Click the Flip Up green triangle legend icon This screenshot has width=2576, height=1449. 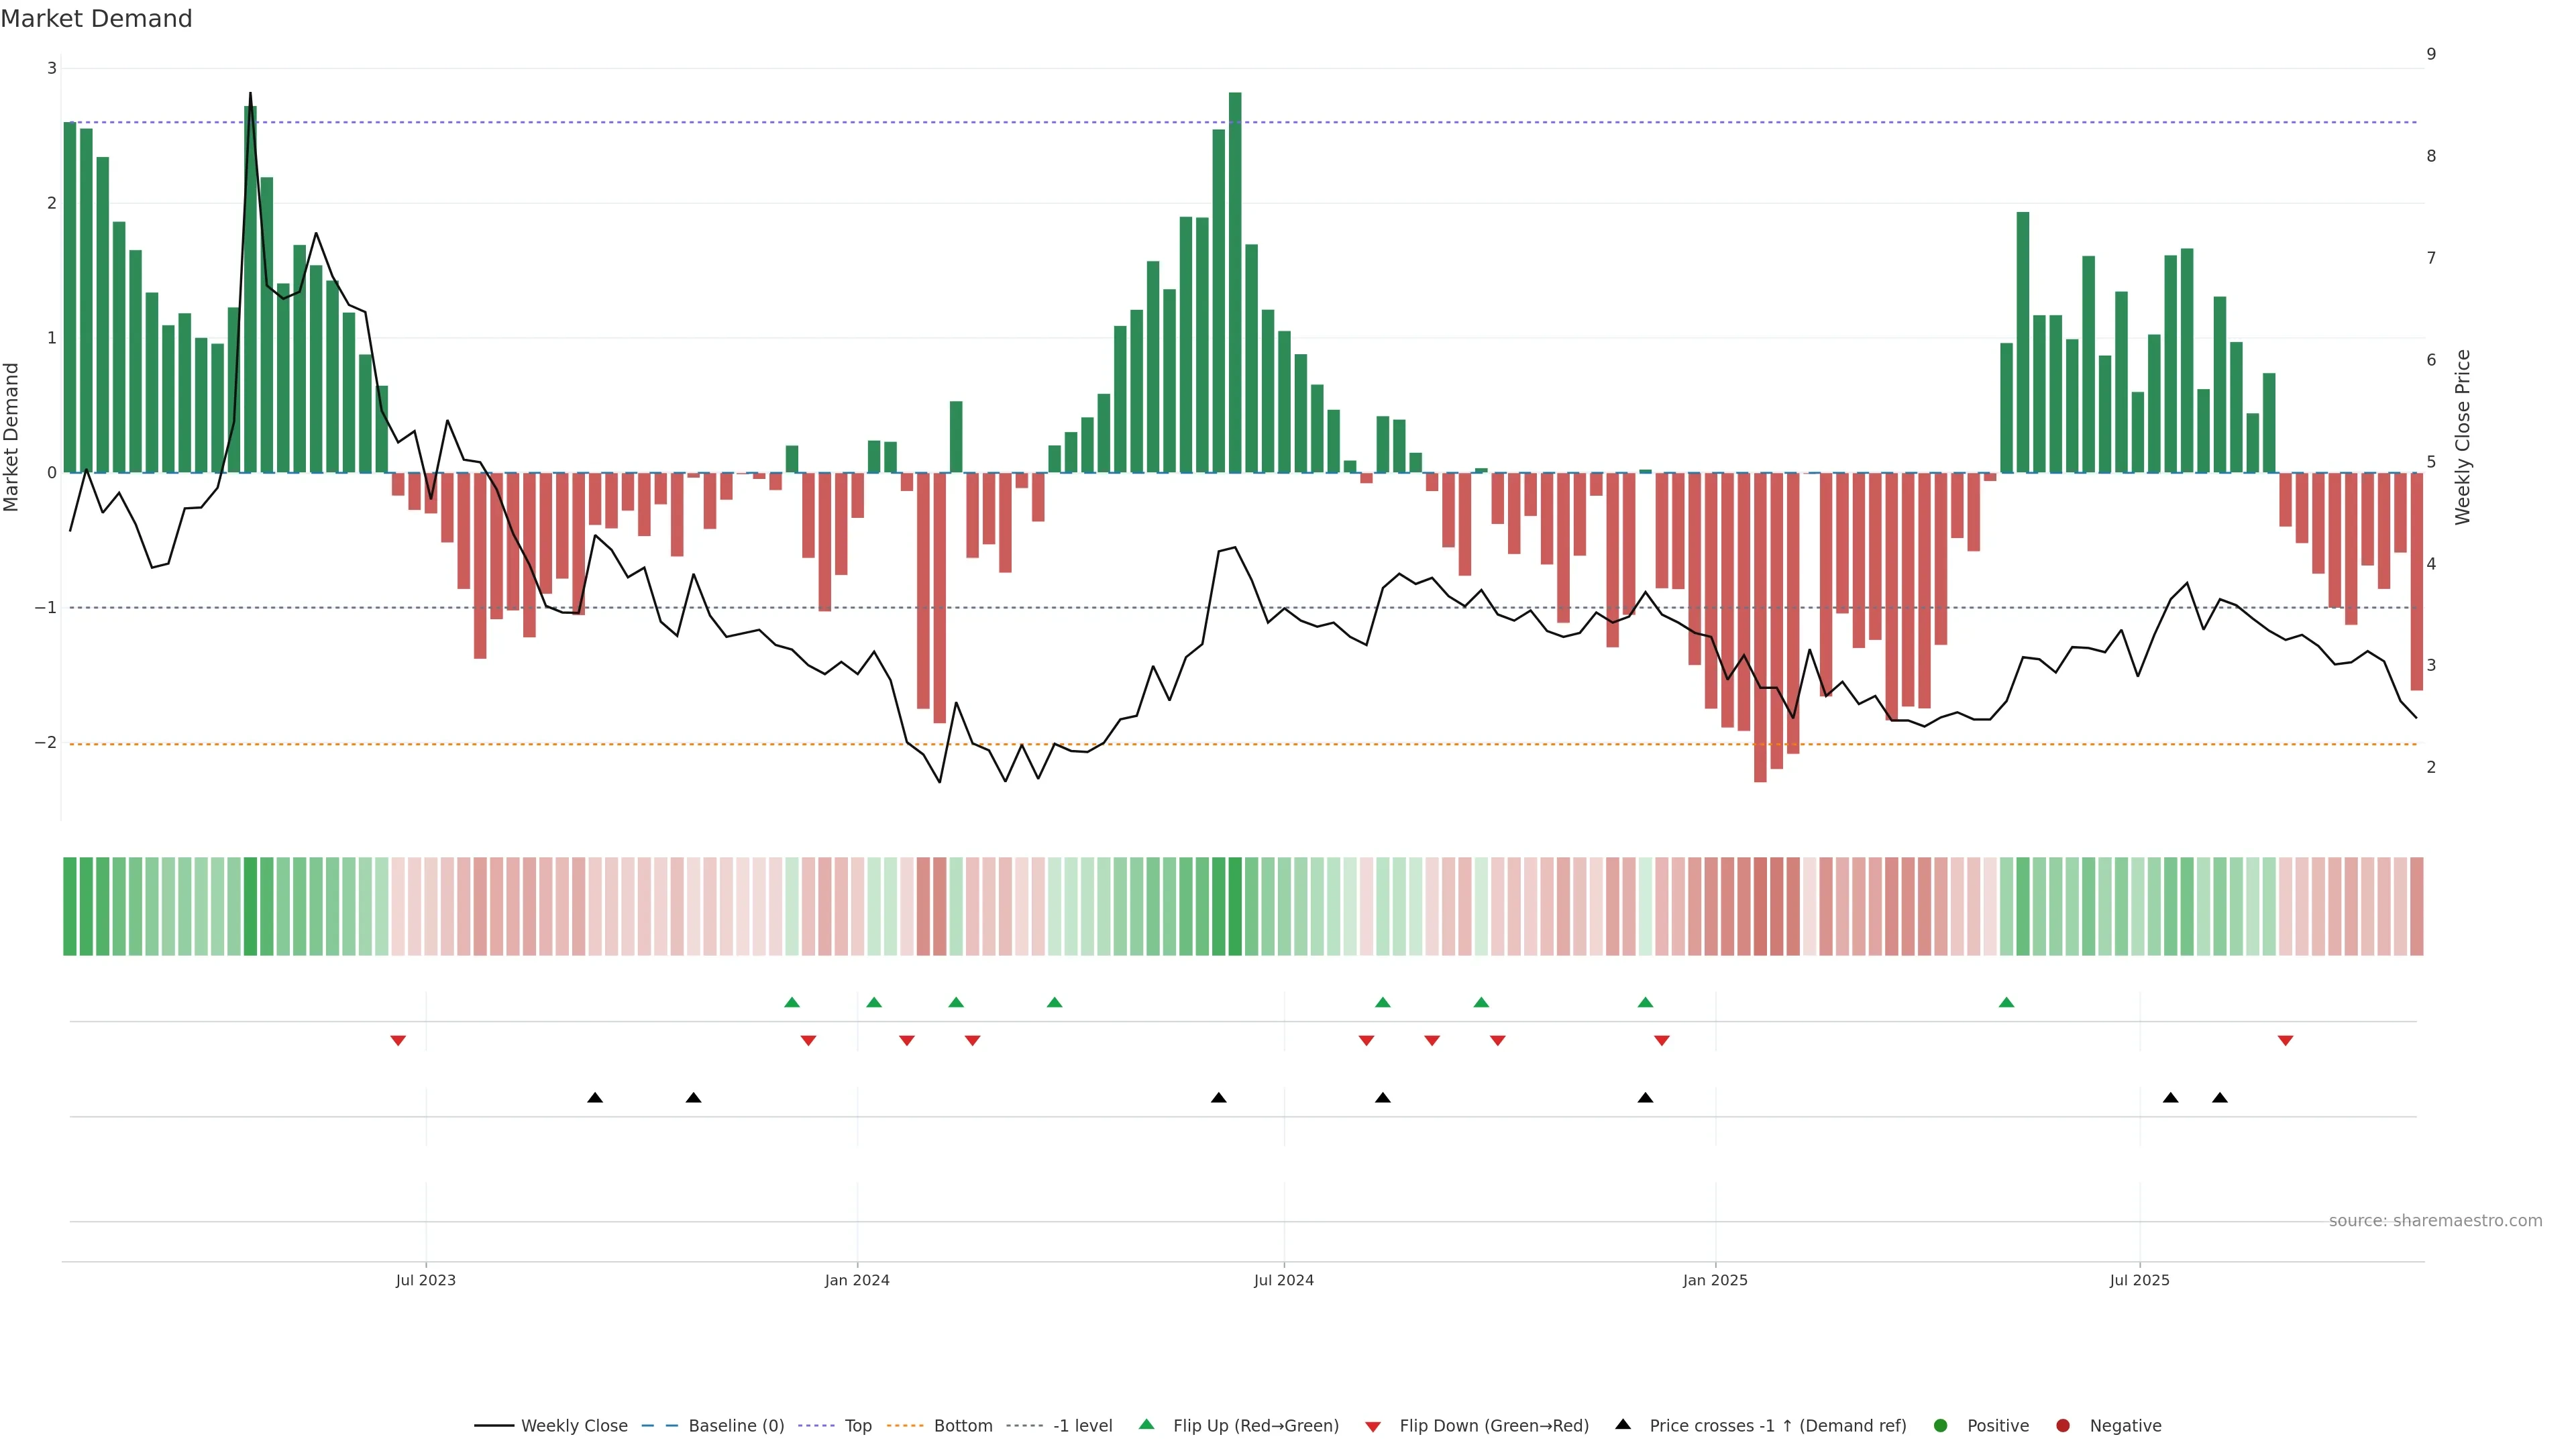[1146, 1424]
